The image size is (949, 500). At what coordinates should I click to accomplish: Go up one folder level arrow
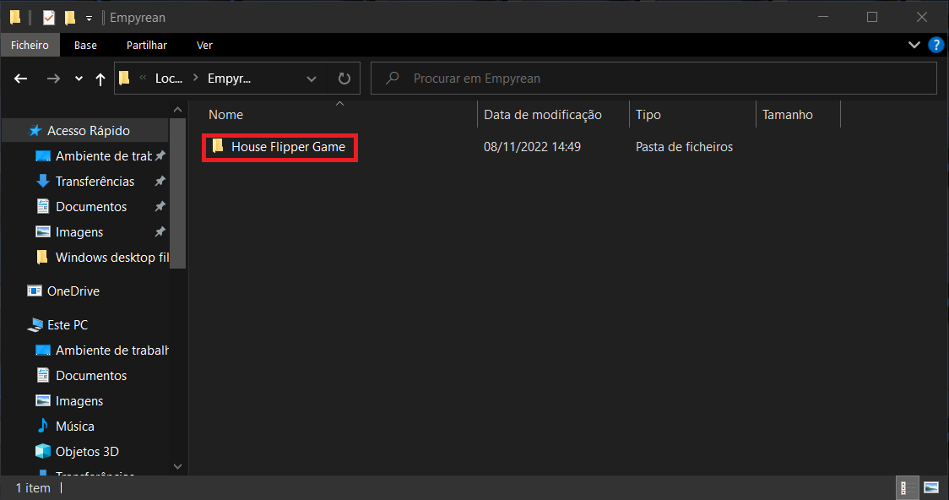tap(100, 79)
